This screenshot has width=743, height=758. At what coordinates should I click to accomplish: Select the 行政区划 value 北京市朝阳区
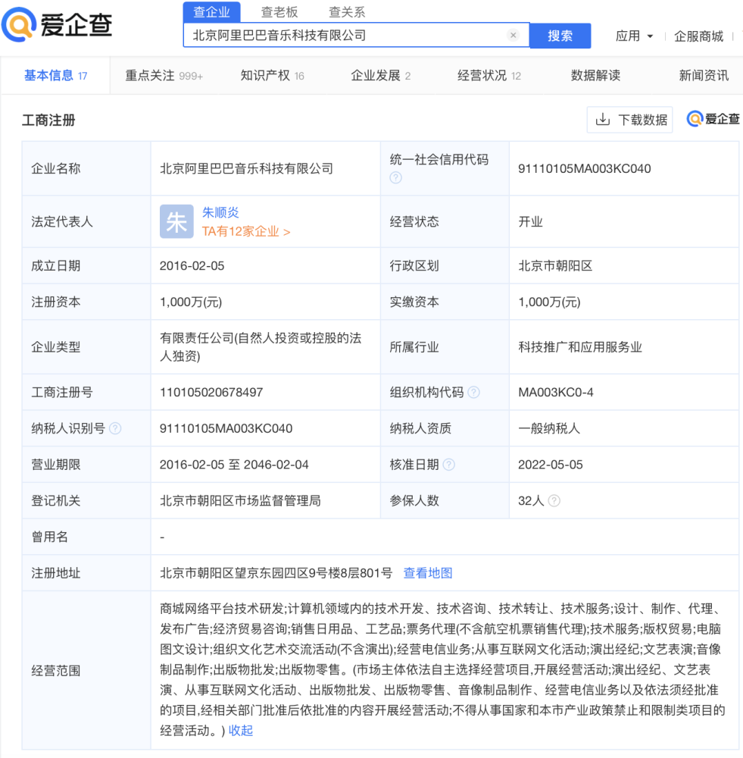click(555, 266)
